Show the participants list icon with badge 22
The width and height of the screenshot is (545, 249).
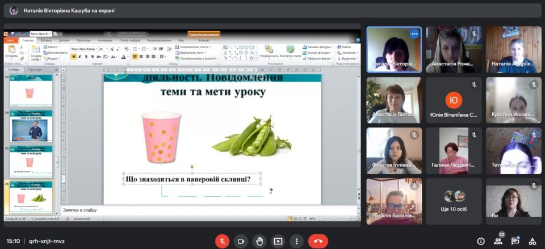click(x=498, y=241)
